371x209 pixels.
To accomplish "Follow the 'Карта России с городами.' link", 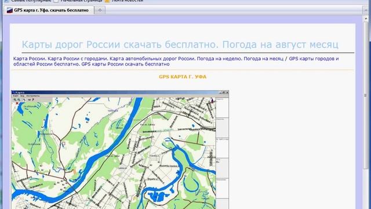I will (x=78, y=59).
